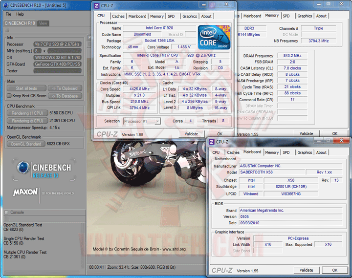
Task: Select the CINEBENCH R10 tab
Action: coord(20,23)
